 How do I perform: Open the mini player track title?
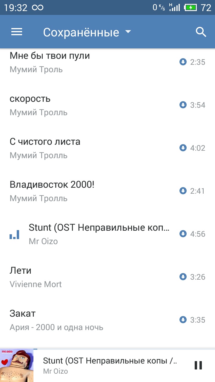(x=110, y=361)
